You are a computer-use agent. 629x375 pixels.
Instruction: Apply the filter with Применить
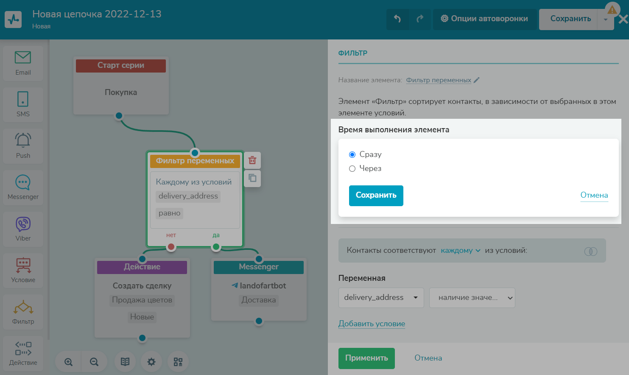[x=366, y=358]
